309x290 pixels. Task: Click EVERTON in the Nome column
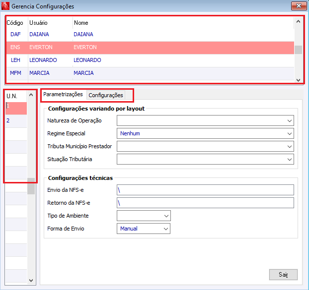pyautogui.click(x=85, y=47)
